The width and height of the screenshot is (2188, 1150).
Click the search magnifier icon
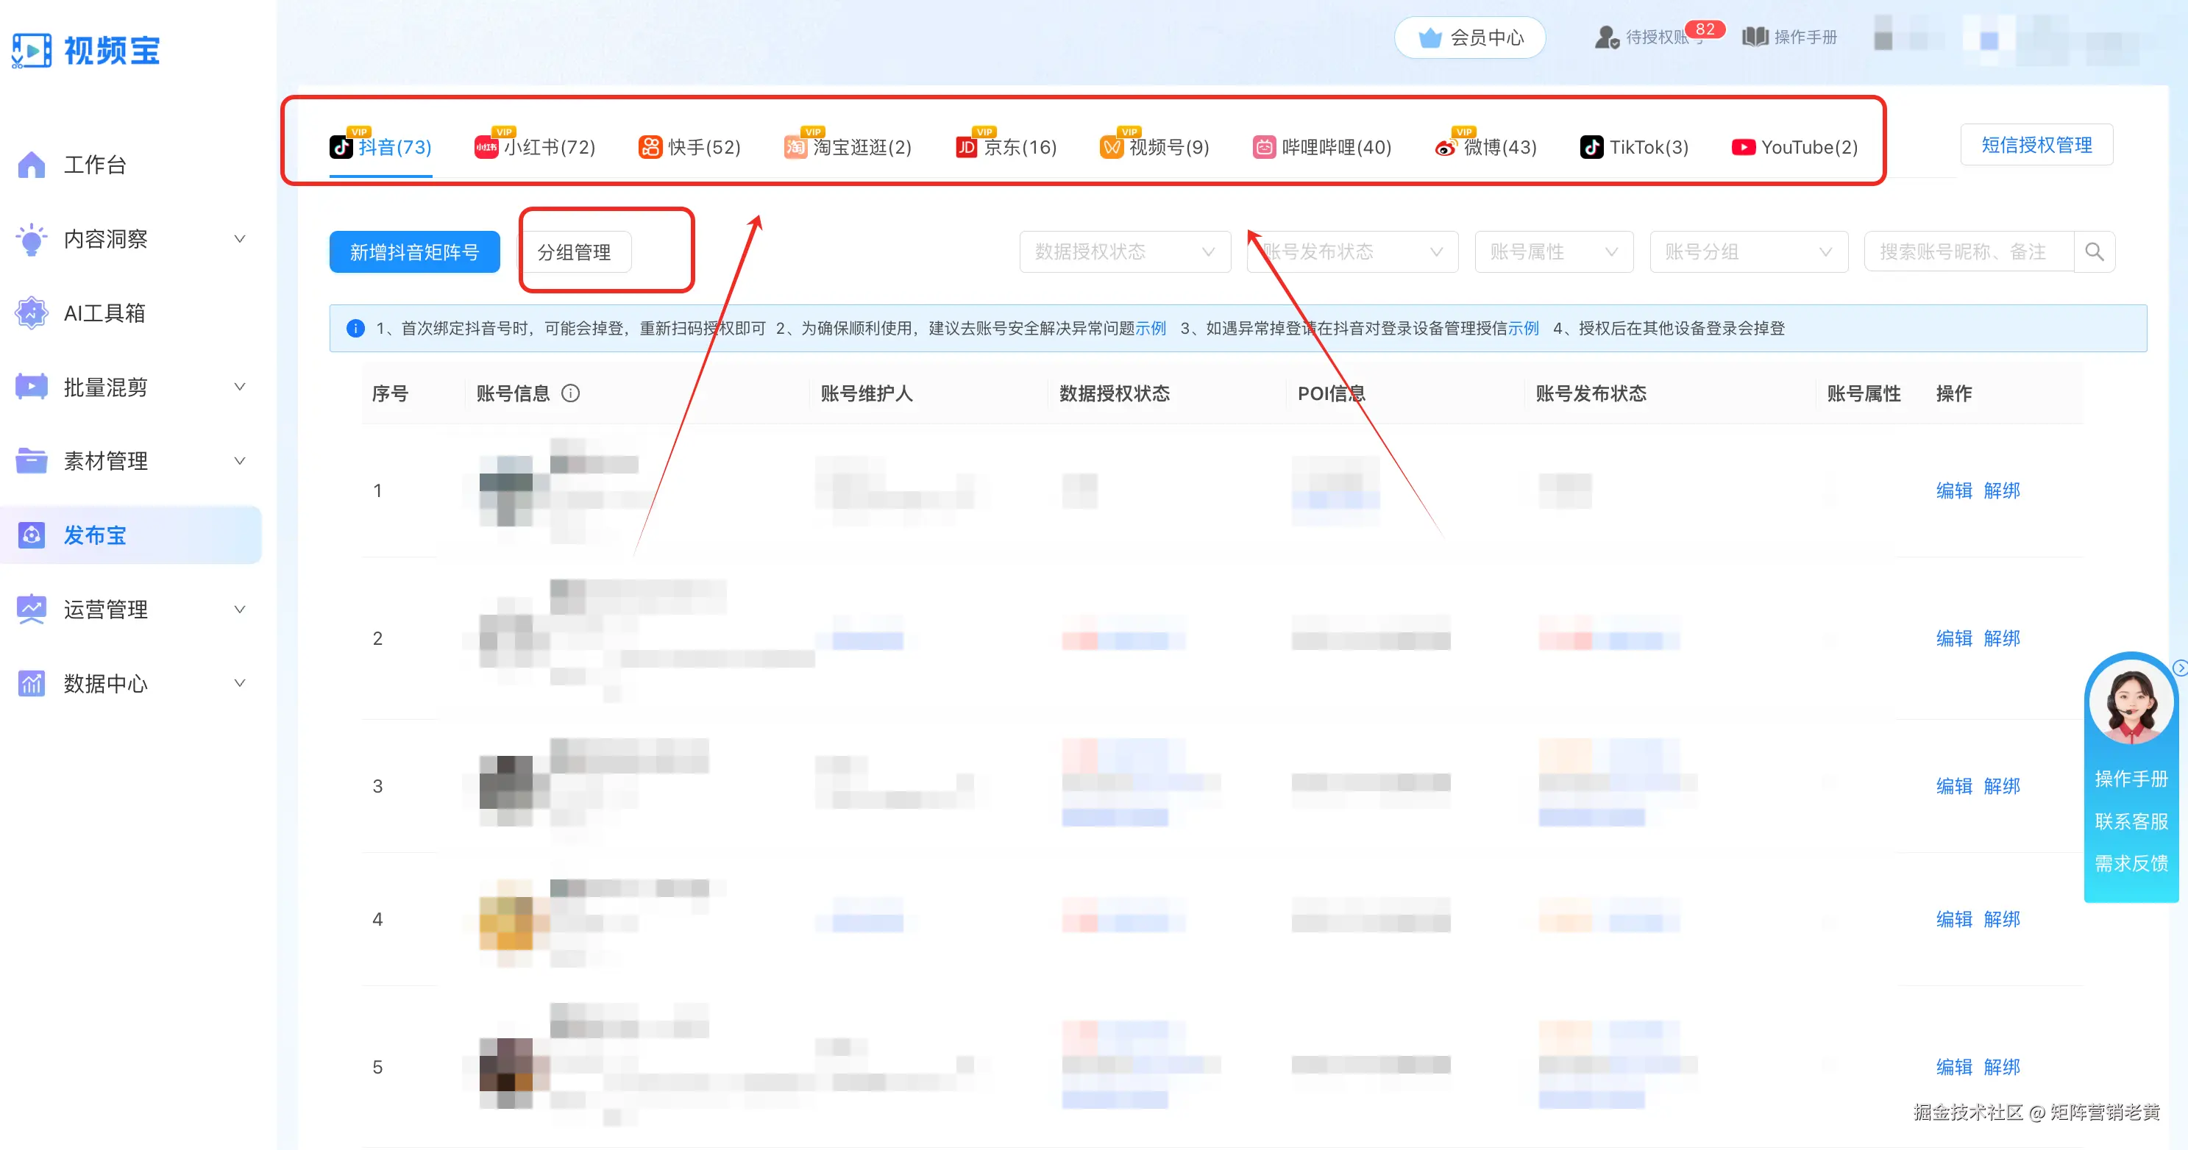(2094, 252)
